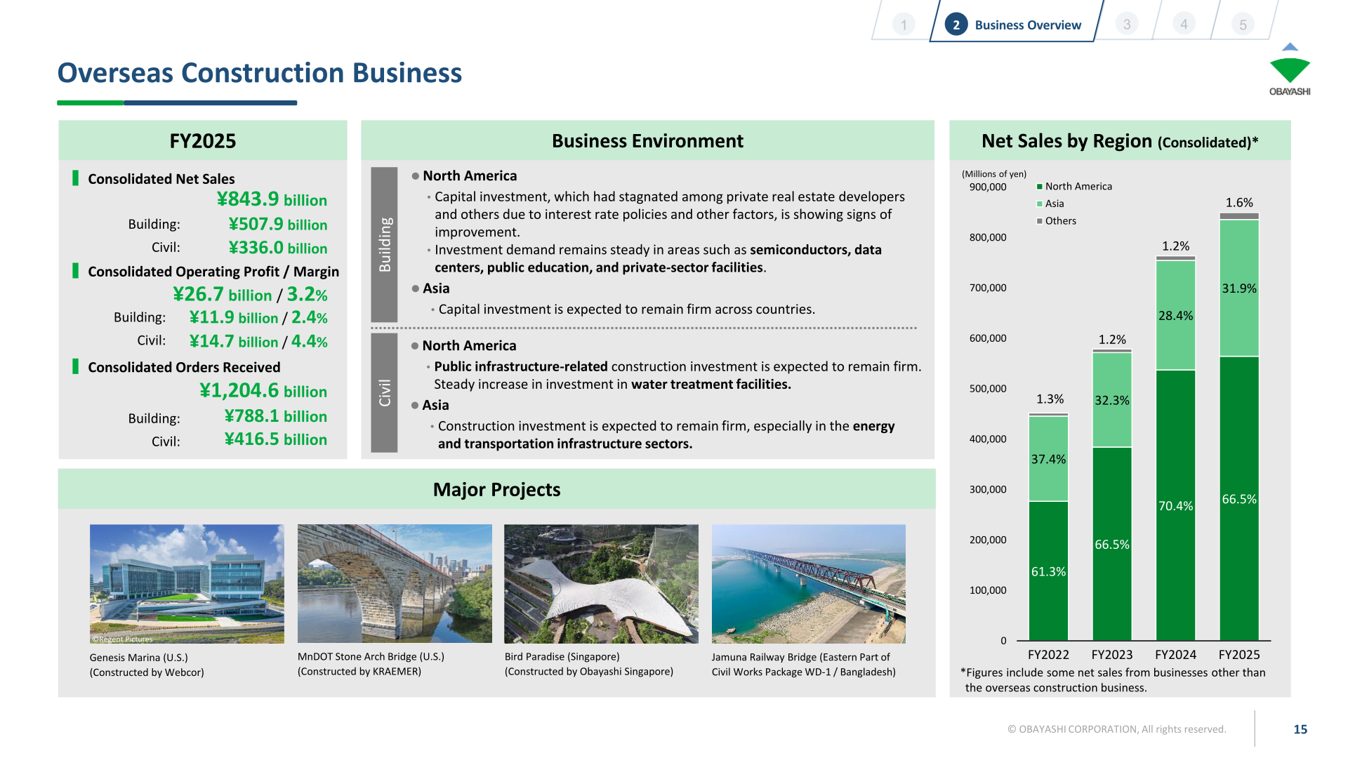Go to section tab 4
The width and height of the screenshot is (1348, 758).
[1184, 24]
